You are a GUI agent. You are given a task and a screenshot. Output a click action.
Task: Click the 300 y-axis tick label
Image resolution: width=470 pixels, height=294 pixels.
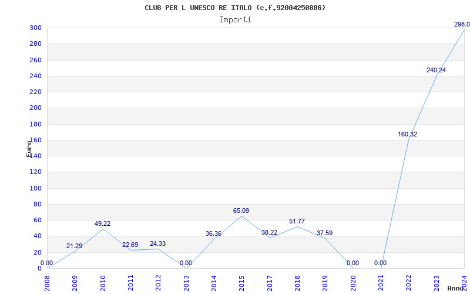35,28
